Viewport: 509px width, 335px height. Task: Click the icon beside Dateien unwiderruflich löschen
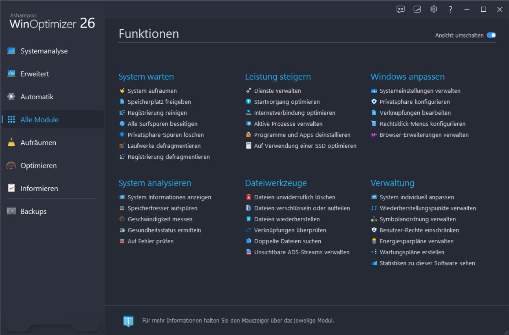(x=248, y=197)
